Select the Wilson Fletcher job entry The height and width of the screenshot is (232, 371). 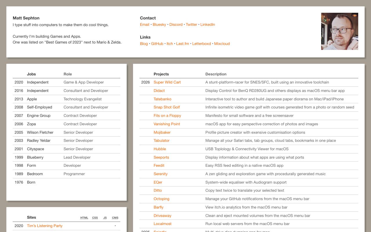[x=40, y=133]
